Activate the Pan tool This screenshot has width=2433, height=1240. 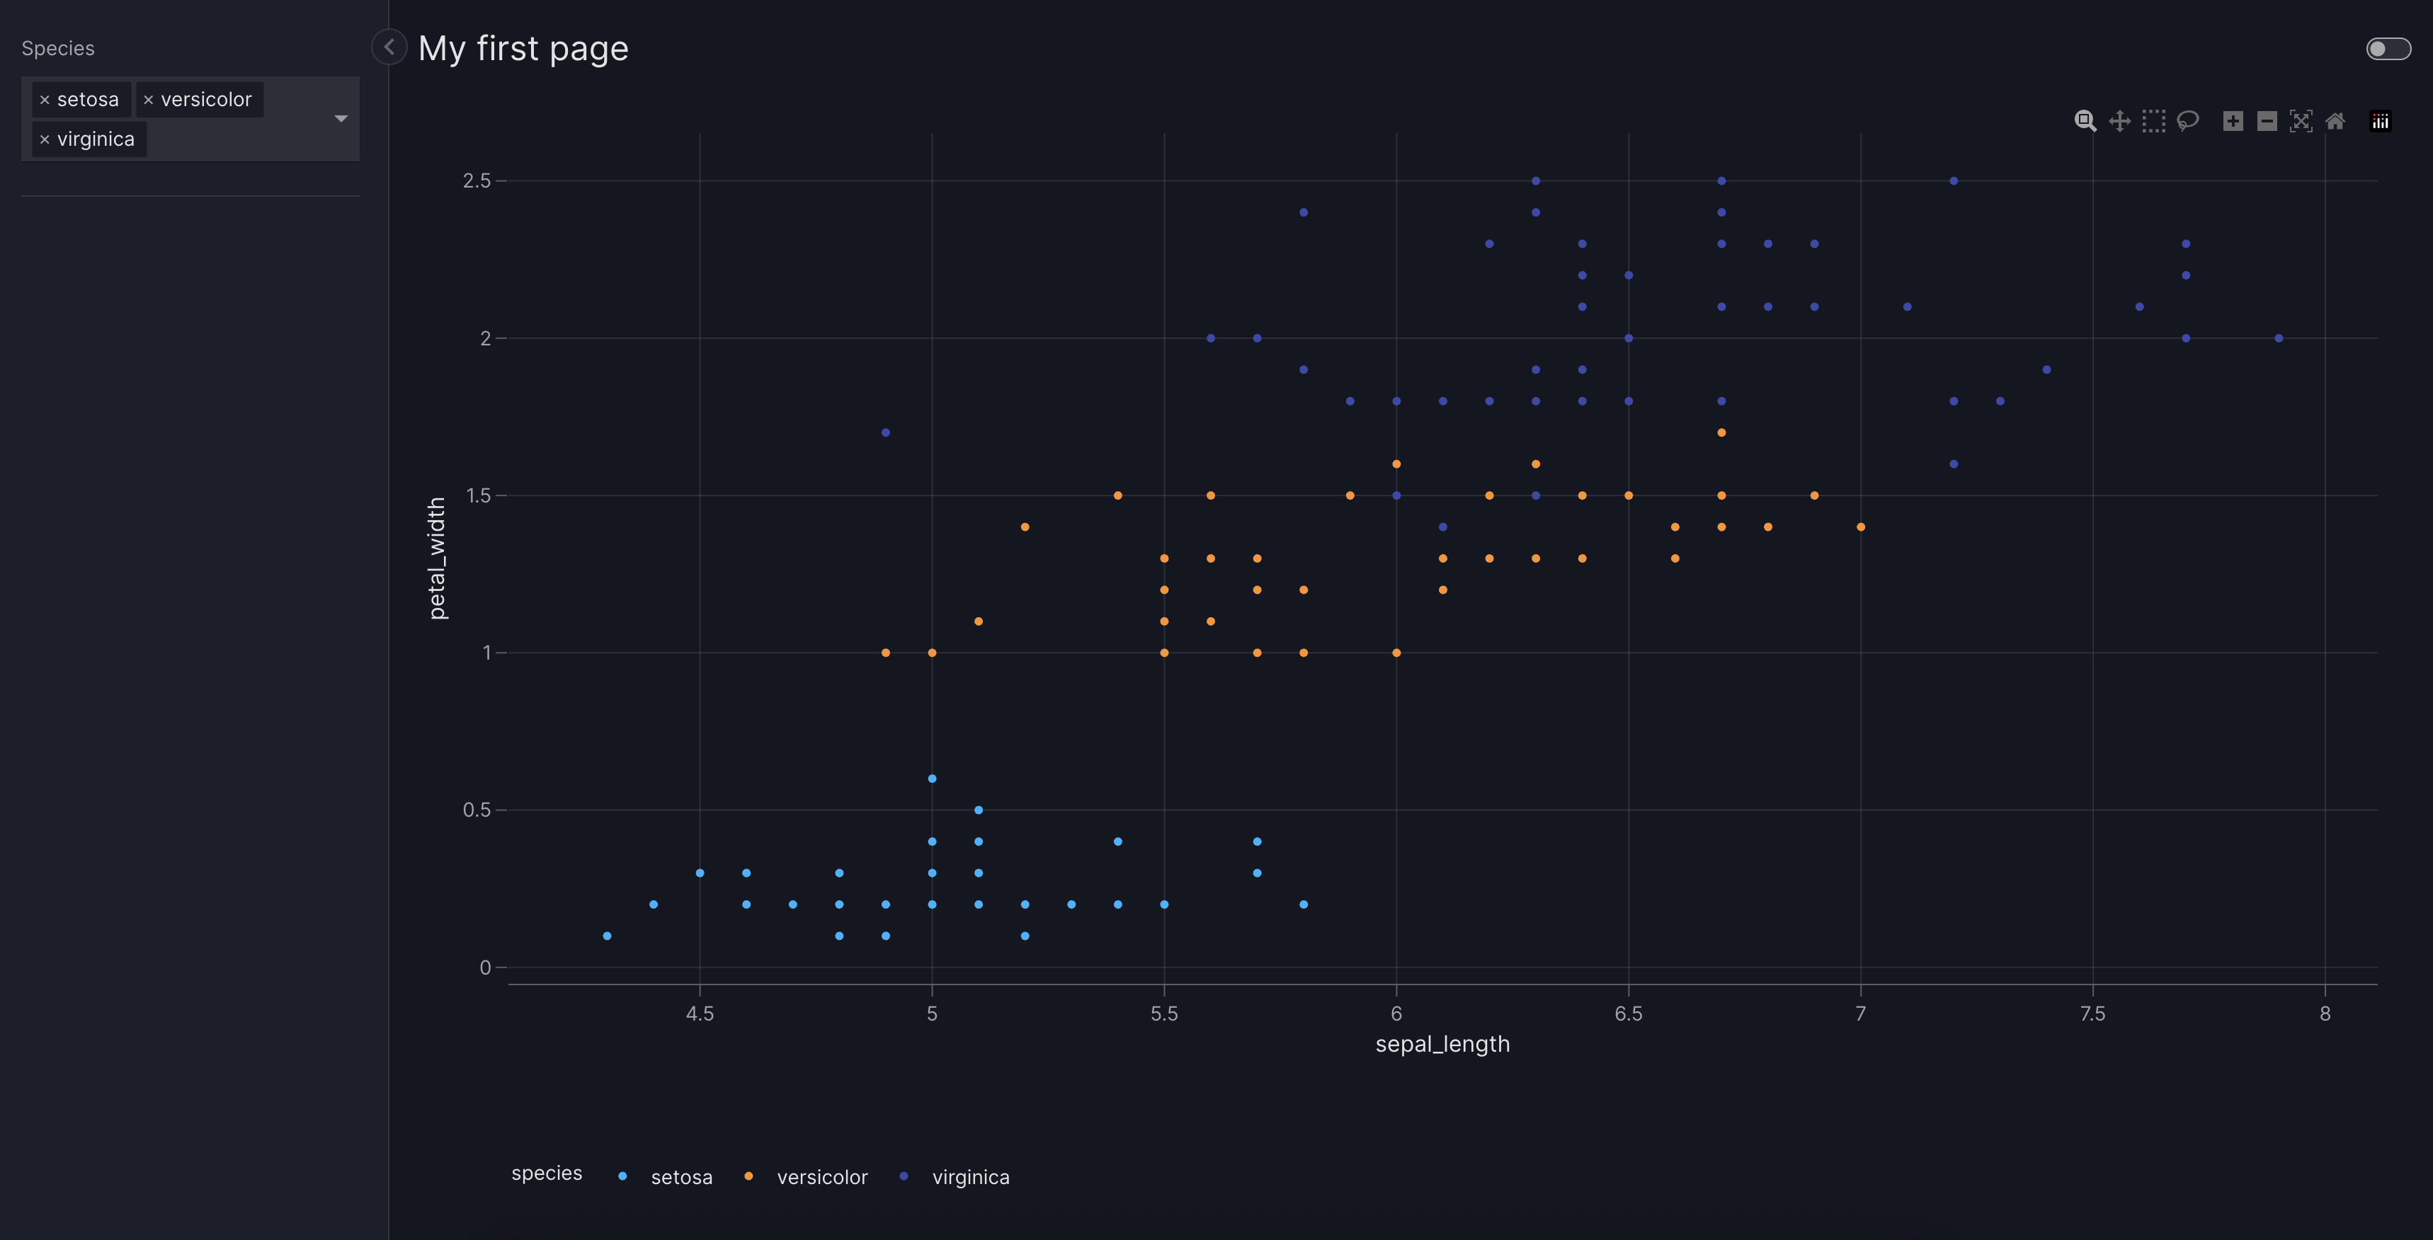tap(2119, 121)
